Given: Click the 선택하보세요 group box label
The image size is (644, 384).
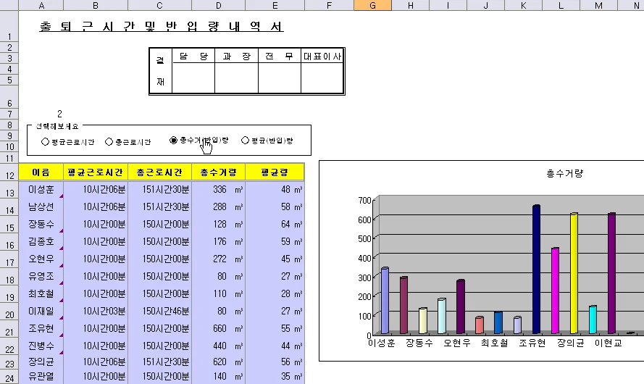Looking at the screenshot, I should pyautogui.click(x=57, y=126).
